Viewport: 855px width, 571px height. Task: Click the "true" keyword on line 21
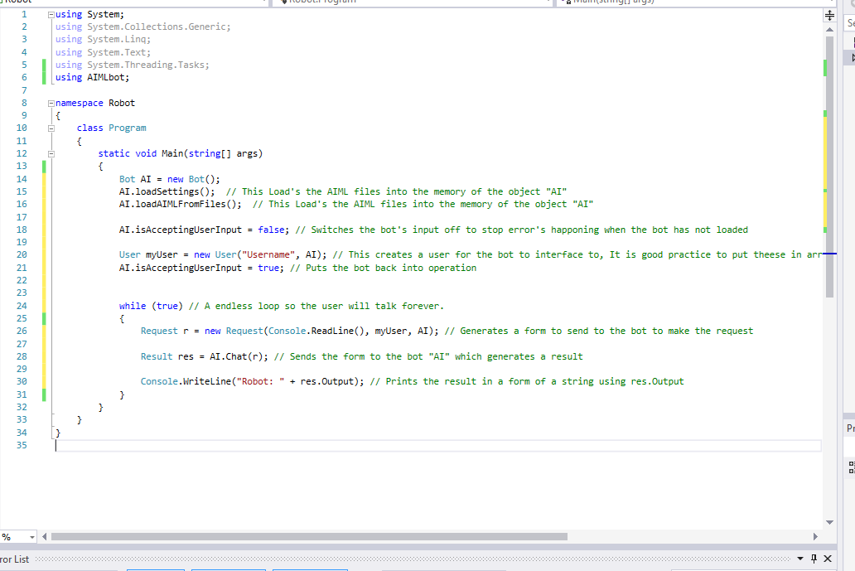(268, 269)
